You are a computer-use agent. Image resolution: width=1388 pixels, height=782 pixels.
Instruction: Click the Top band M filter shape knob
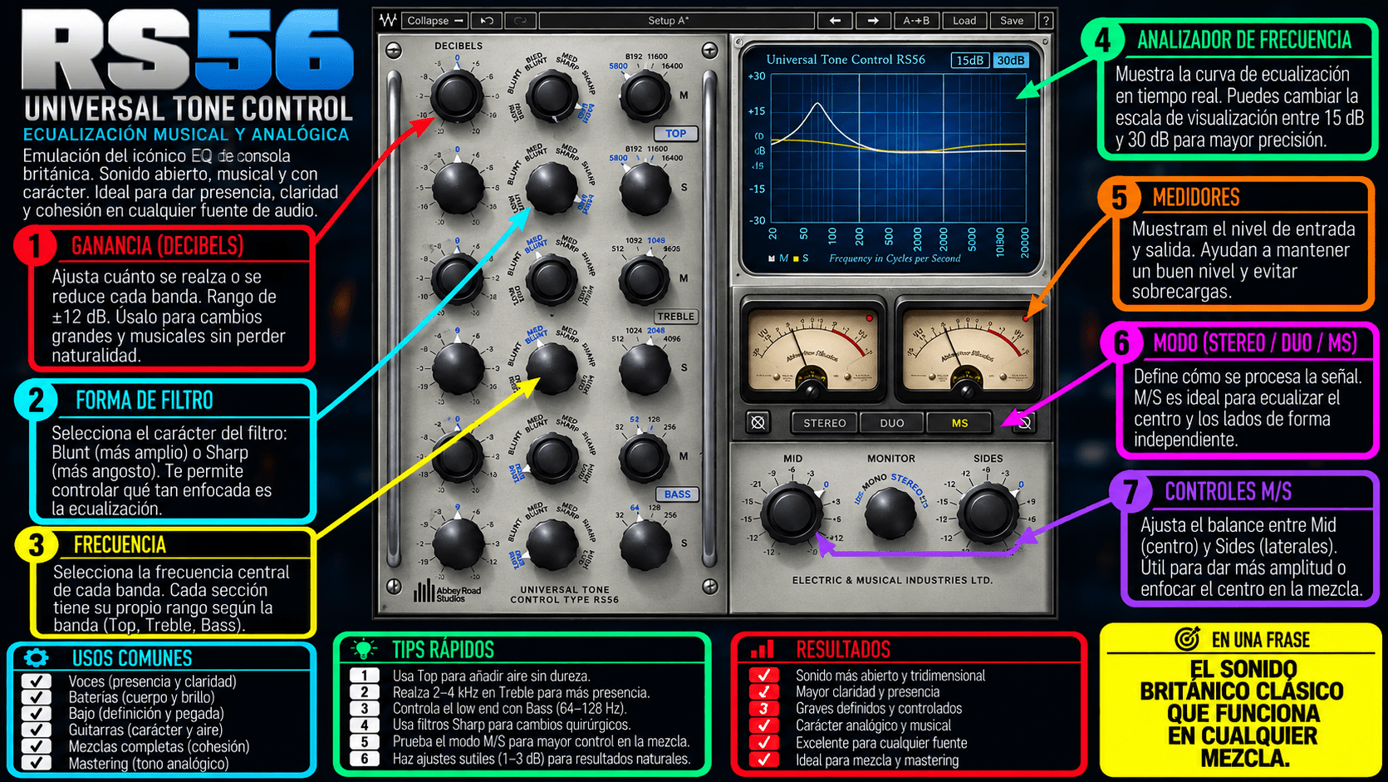click(x=552, y=96)
